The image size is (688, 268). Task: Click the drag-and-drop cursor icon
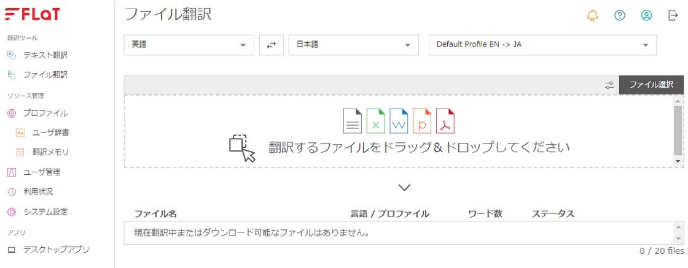click(242, 148)
